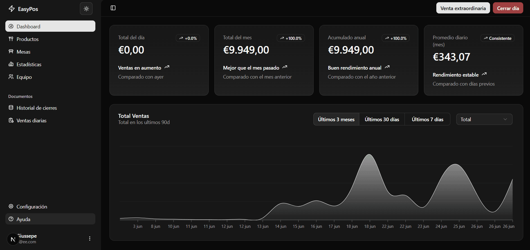This screenshot has height=250, width=530.
Task: Open Estadísticas via its bar chart icon
Action: coord(11,64)
